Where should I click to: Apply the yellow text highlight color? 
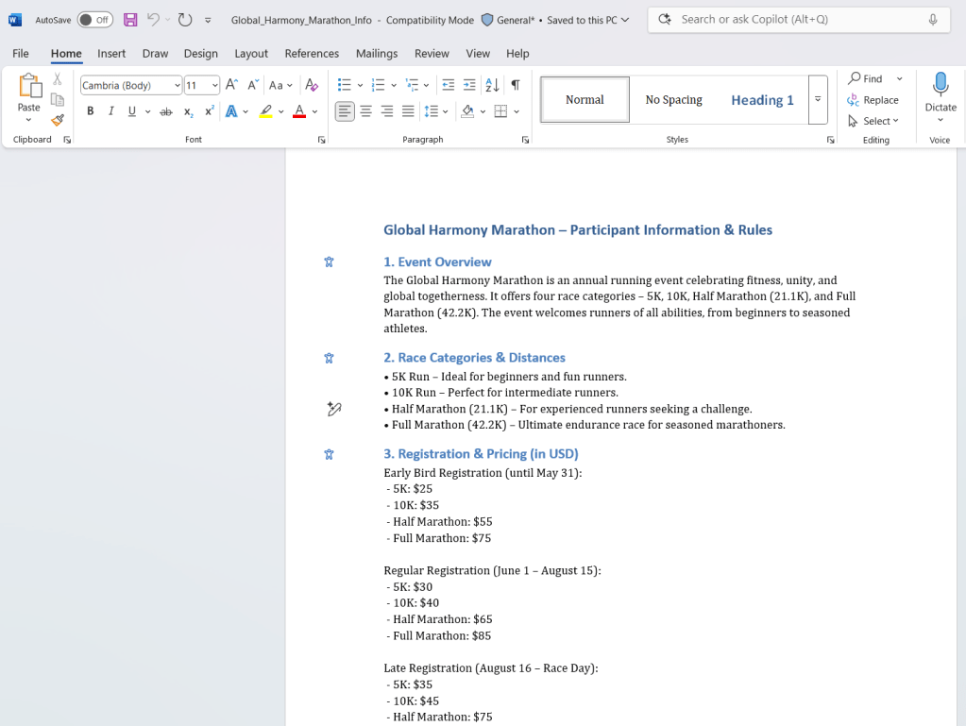pos(266,111)
